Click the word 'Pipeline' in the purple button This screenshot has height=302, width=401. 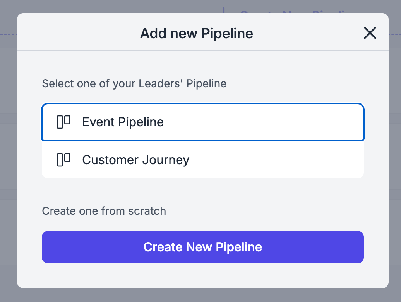pyautogui.click(x=239, y=247)
